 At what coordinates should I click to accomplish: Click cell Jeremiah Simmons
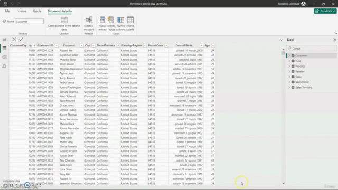click(x=71, y=183)
